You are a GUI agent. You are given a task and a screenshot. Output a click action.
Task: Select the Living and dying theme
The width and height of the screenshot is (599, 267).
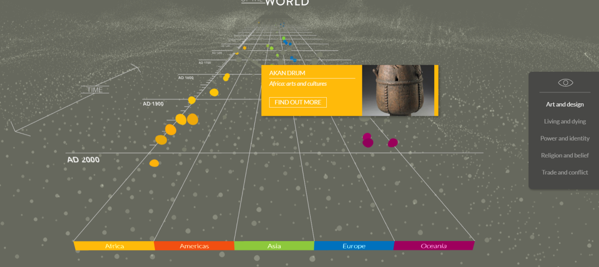coord(564,122)
